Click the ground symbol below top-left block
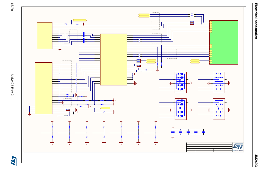Viewport: 258px width, 170px height. click(x=60, y=49)
